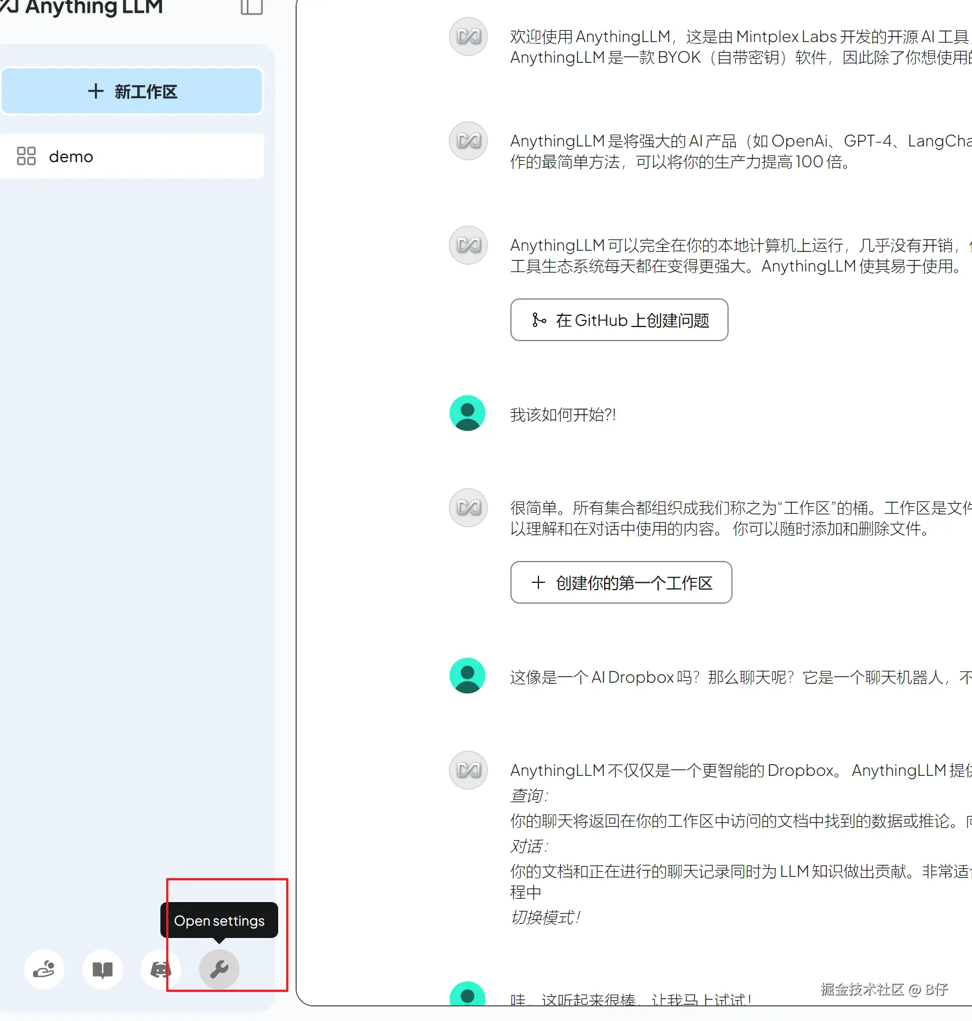Click the line starting 工具生态系统每天都在变得更强大
Screen dimensions: 972x1021
coord(736,266)
